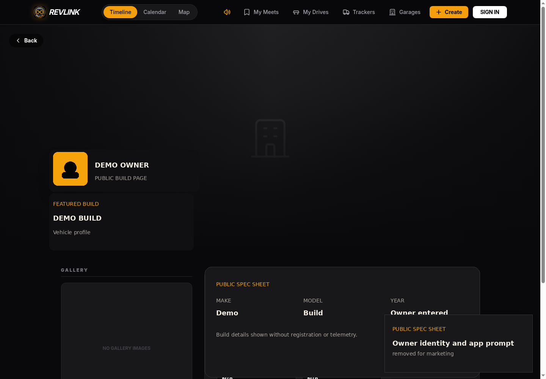Go back with the Back button
The width and height of the screenshot is (546, 379).
click(26, 41)
